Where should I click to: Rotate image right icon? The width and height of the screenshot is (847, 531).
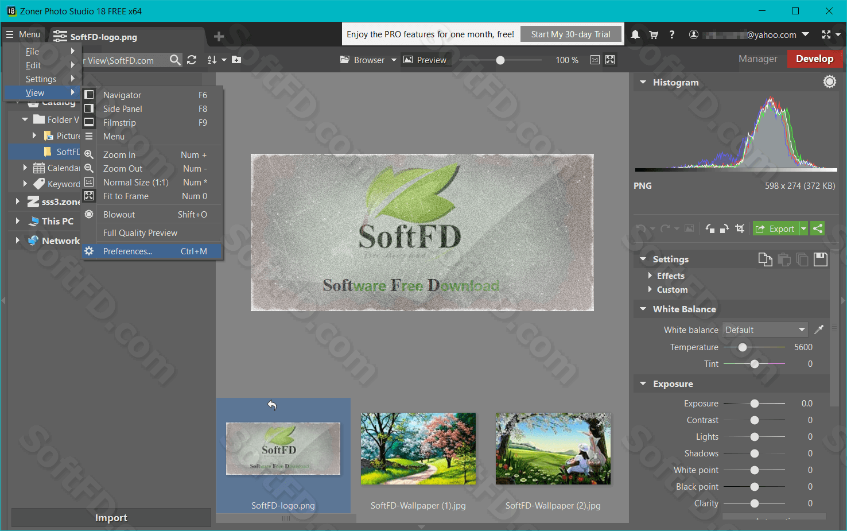tap(725, 228)
